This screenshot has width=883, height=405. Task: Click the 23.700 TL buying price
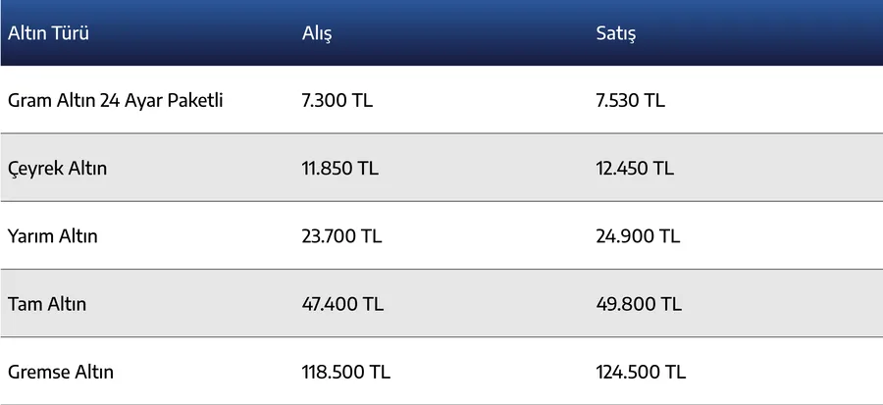point(342,236)
